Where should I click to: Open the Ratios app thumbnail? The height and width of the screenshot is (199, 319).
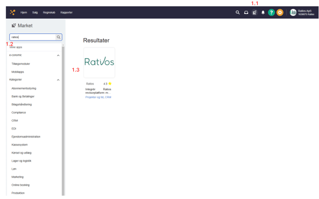(x=99, y=62)
